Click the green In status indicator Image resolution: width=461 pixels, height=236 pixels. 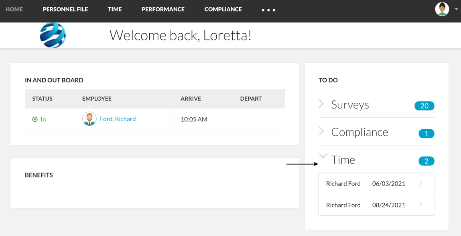pyautogui.click(x=39, y=119)
